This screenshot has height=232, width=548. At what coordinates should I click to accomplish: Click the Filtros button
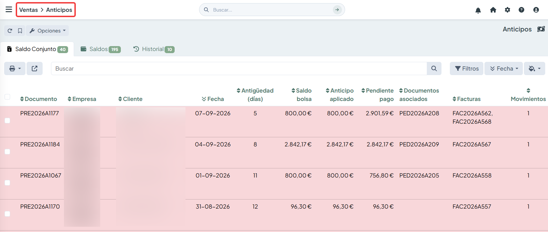(x=467, y=68)
